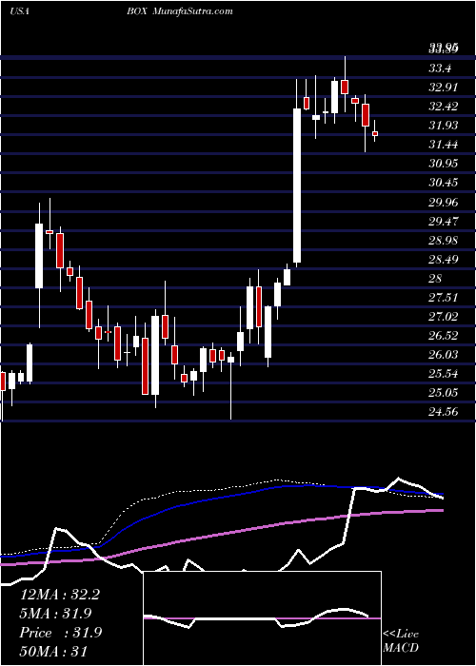Click the 30.95 price axis label
Screen dimensions: 476x666
444,164
